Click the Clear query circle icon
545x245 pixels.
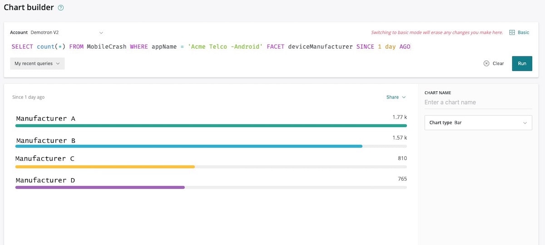[x=486, y=64]
